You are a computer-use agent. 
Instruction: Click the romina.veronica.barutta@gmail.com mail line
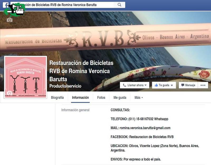[x=141, y=128]
